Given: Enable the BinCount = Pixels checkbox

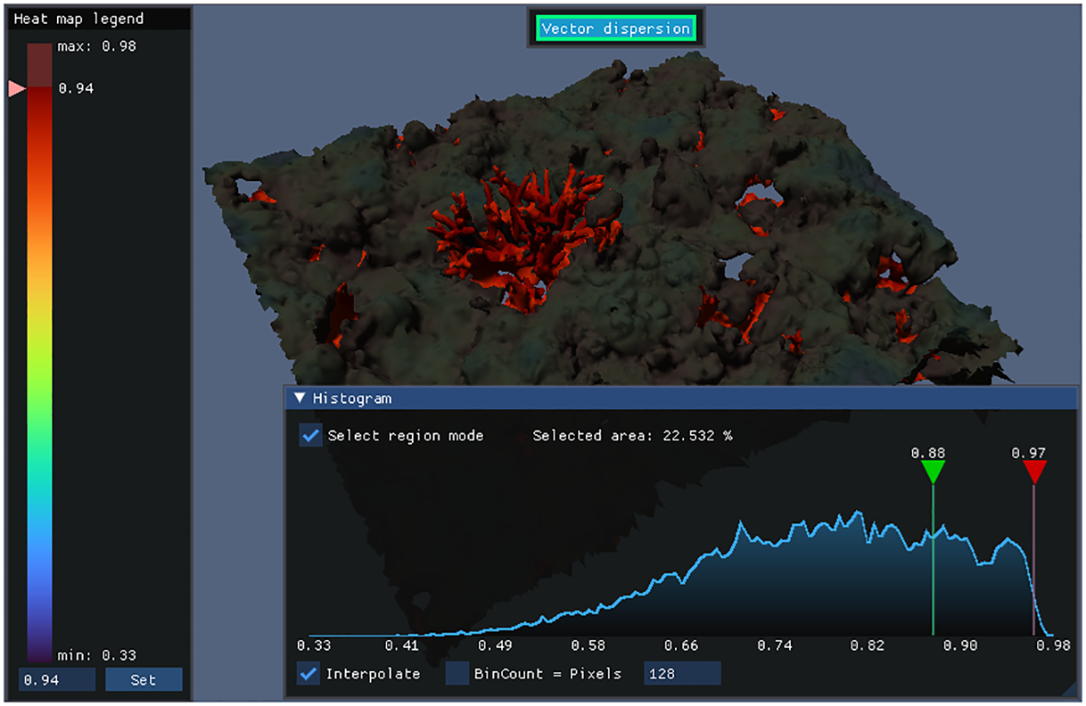Looking at the screenshot, I should pos(457,674).
